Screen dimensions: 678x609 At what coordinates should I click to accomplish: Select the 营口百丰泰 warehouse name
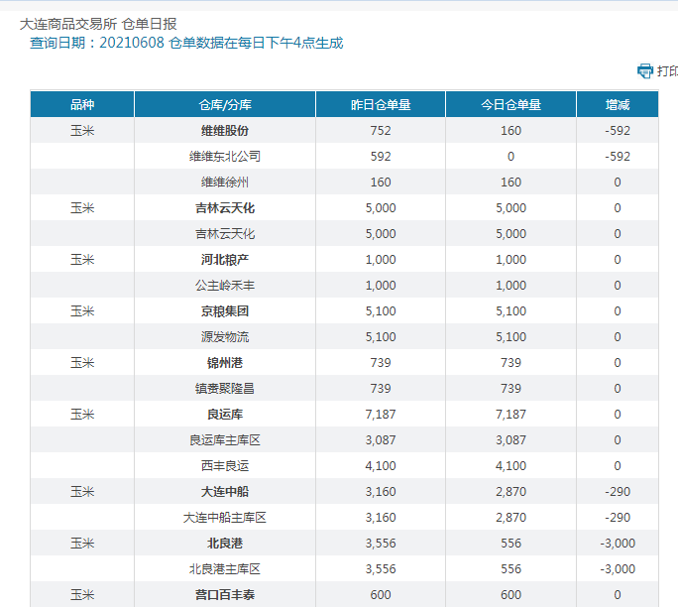[x=225, y=594]
